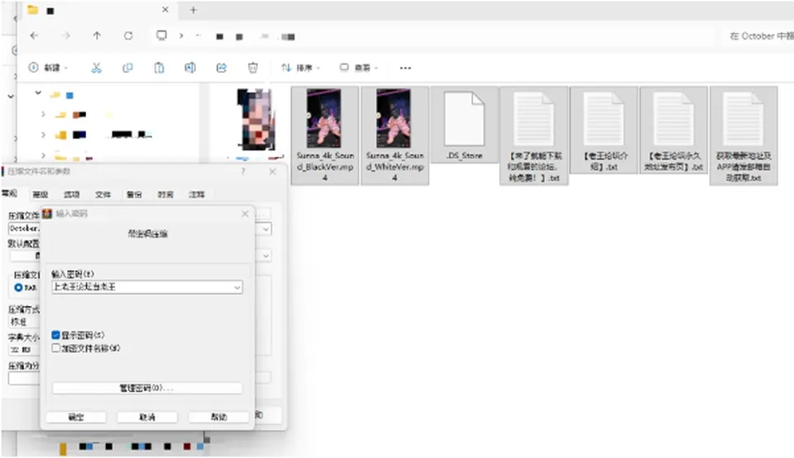Viewport: 794px width, 458px height.
Task: Switch to the Files tab in archive dialog
Action: 103,194
